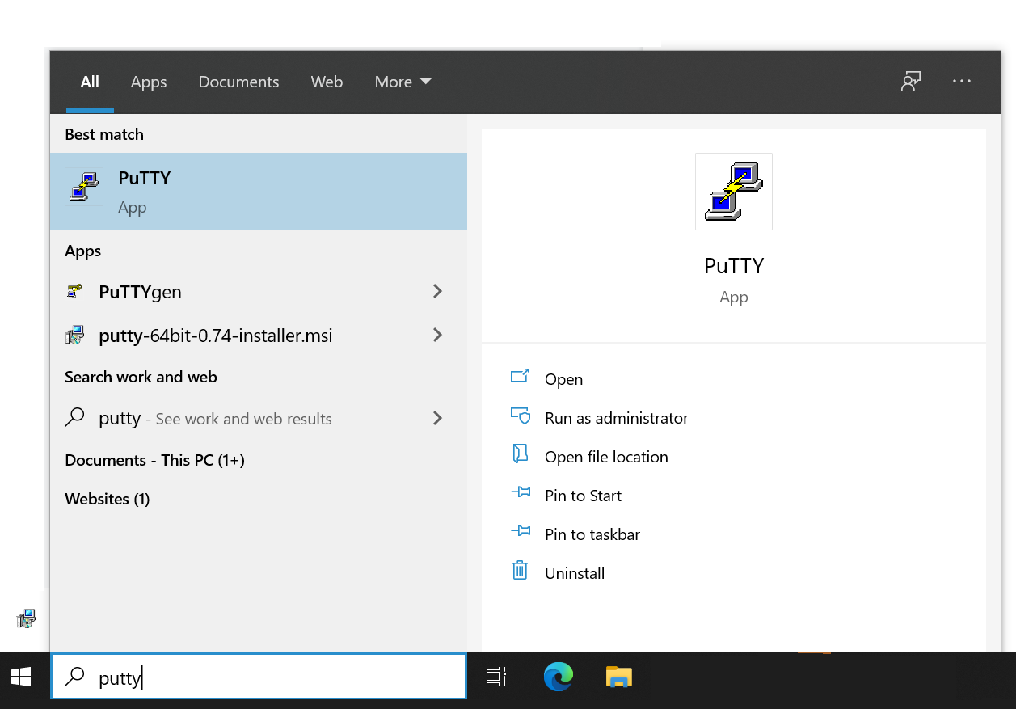Click the Run as administrator shield icon

pos(521,416)
